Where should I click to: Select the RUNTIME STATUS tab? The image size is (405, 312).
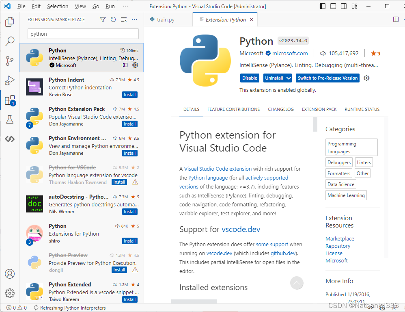pos(362,109)
